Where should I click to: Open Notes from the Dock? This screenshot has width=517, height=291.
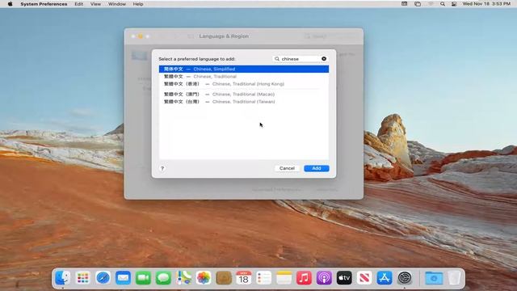click(x=284, y=278)
